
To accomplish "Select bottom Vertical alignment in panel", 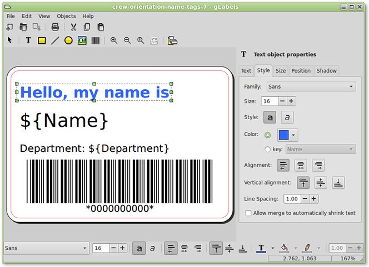I will [x=338, y=183].
